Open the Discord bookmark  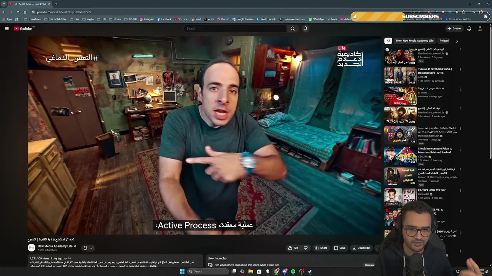(223, 19)
